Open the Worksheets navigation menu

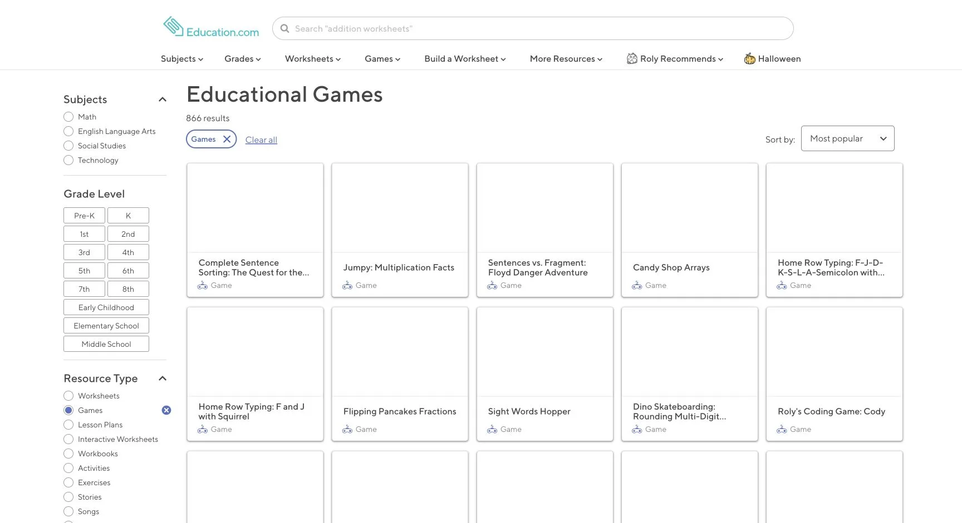(313, 59)
